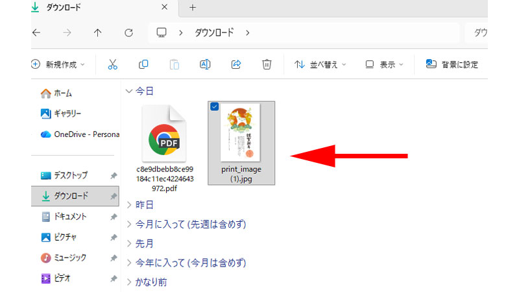519x292 pixels.
Task: Expand the 昨日 group
Action: [129, 205]
